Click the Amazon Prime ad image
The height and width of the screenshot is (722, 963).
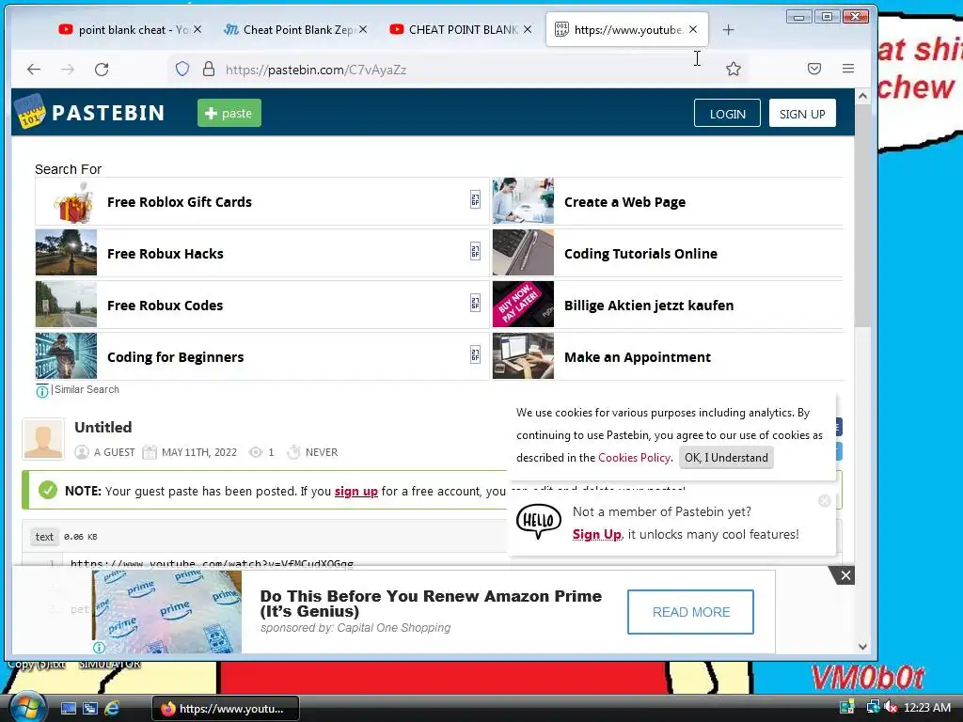pos(167,611)
